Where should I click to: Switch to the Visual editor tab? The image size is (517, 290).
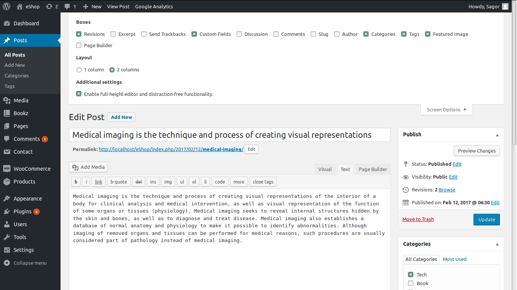[325, 170]
